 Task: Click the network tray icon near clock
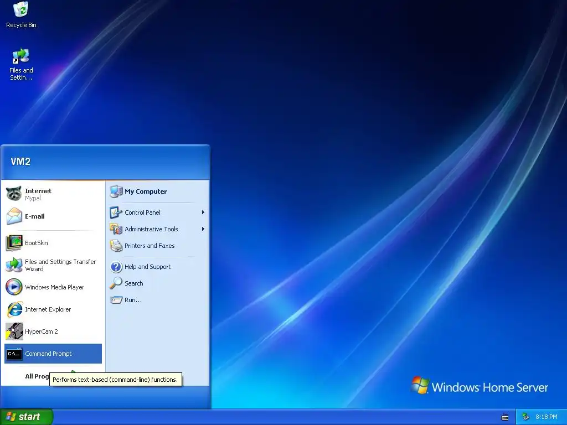[525, 417]
